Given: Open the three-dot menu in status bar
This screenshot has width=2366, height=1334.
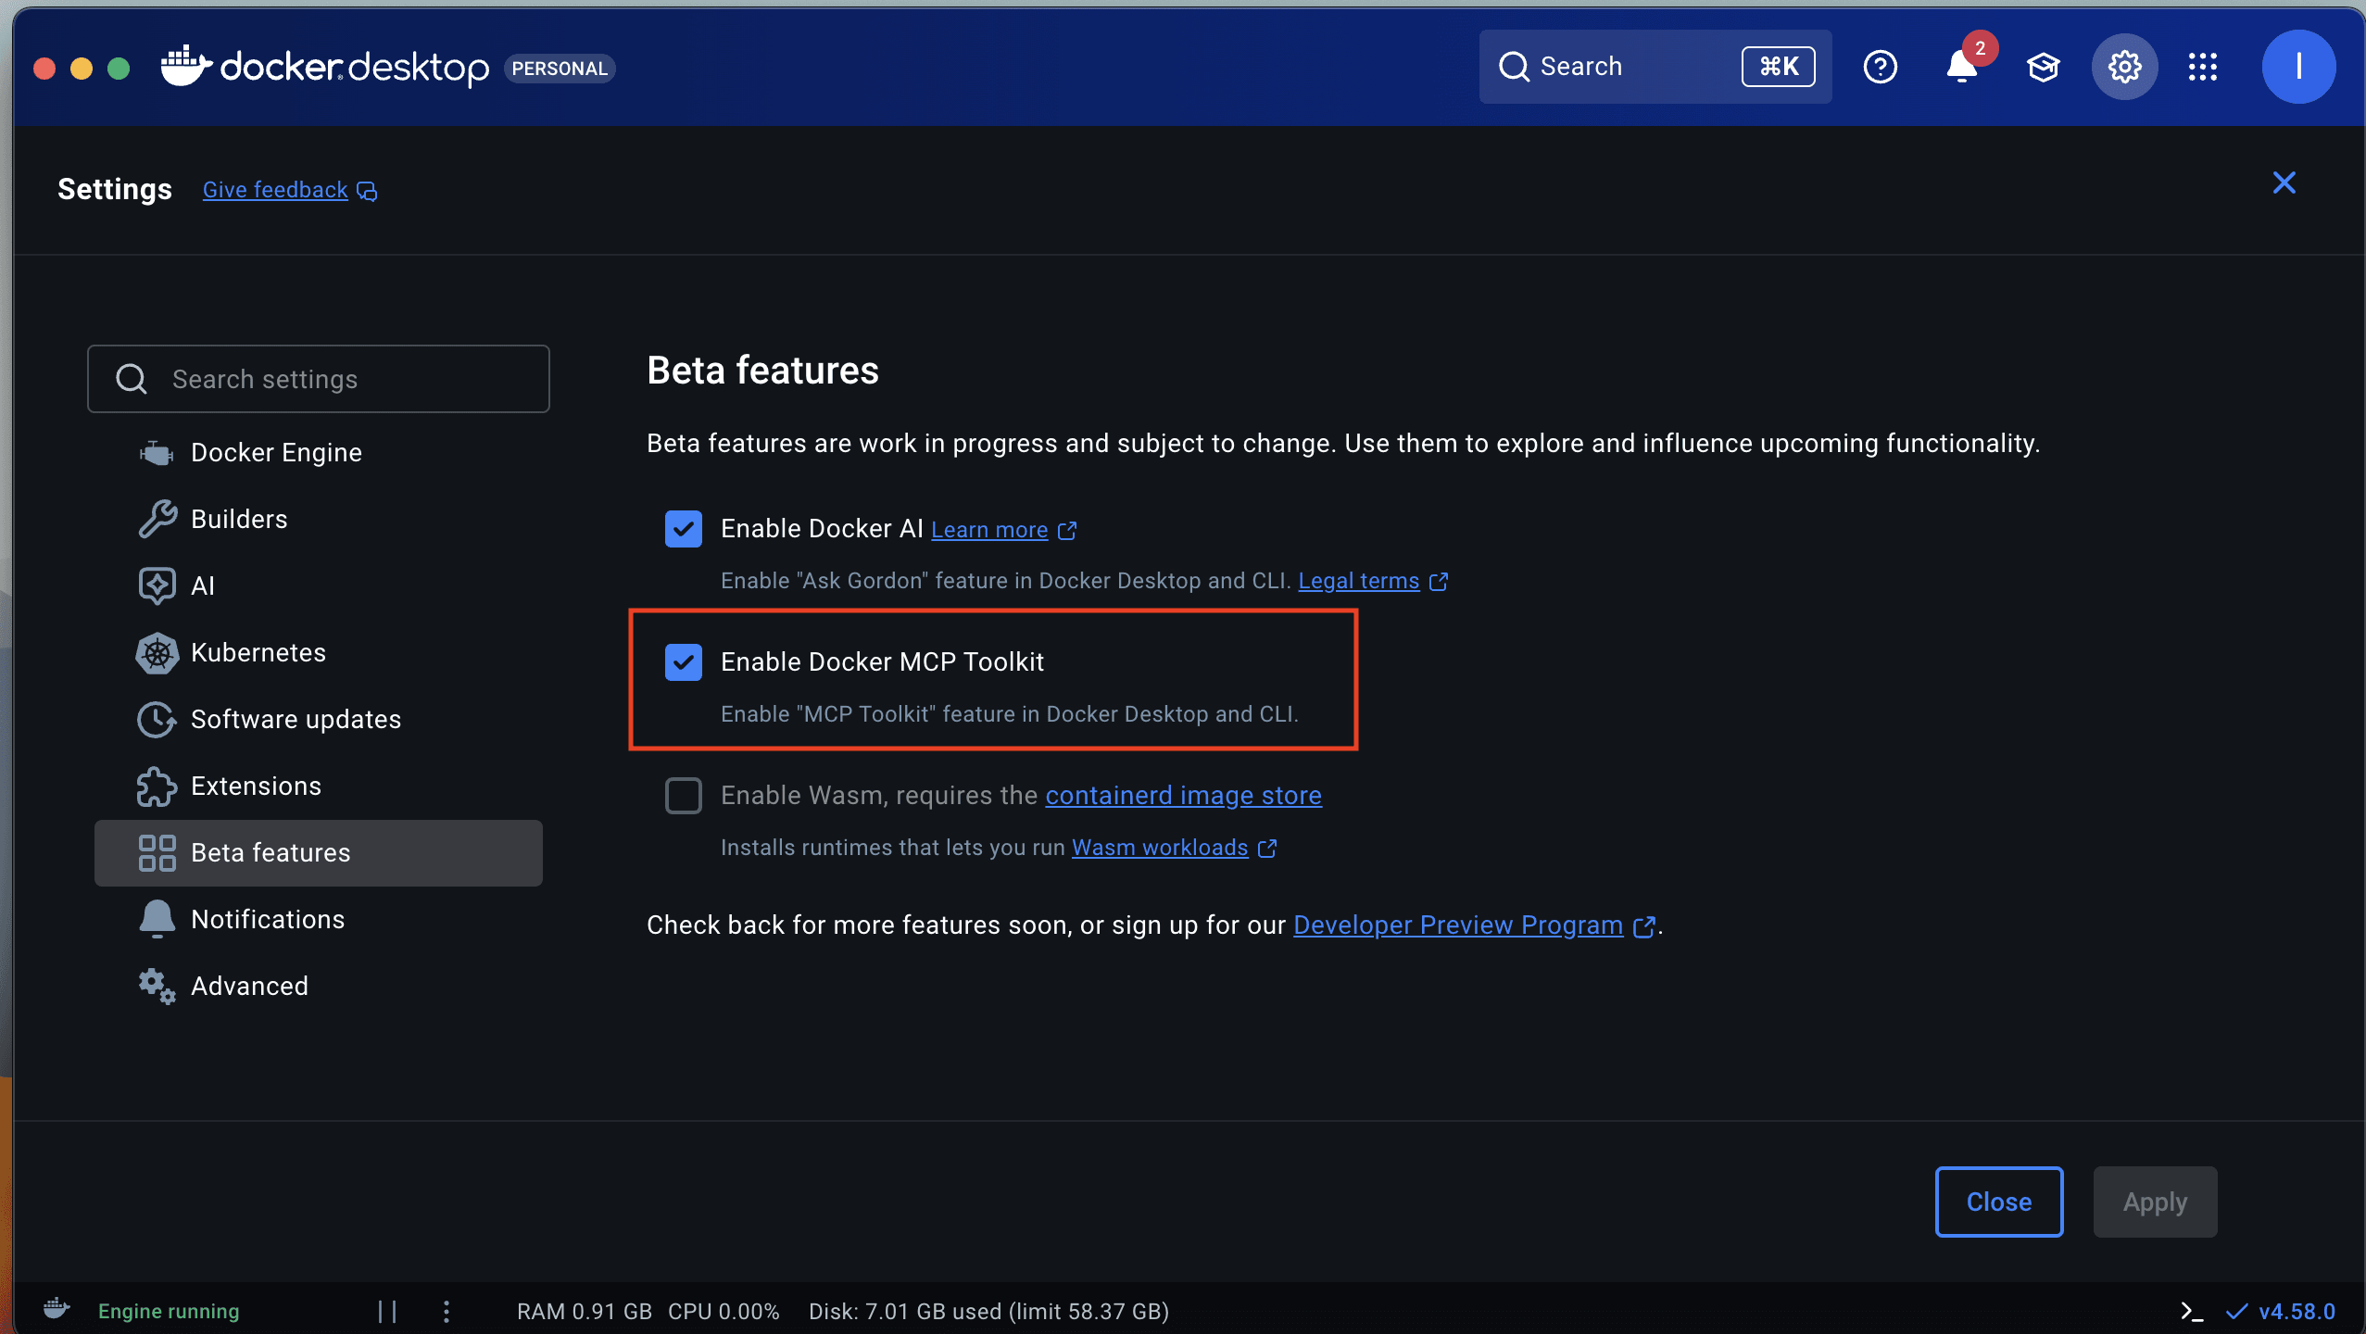Looking at the screenshot, I should click(x=447, y=1311).
